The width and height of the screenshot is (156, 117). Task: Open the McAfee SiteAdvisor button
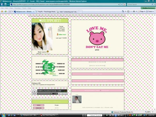point(148,8)
